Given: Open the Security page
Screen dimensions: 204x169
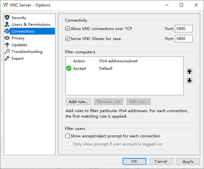Looking at the screenshot, I should pos(19,17).
